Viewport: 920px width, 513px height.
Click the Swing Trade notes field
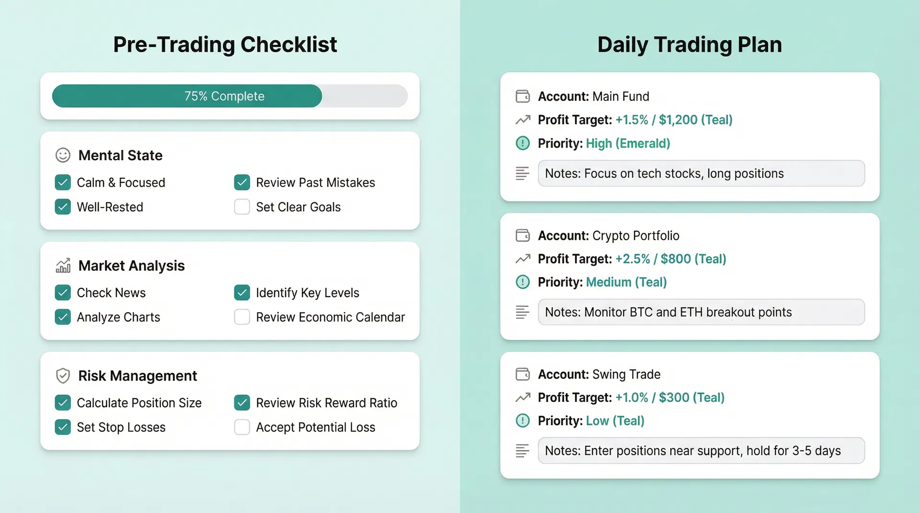coord(701,450)
